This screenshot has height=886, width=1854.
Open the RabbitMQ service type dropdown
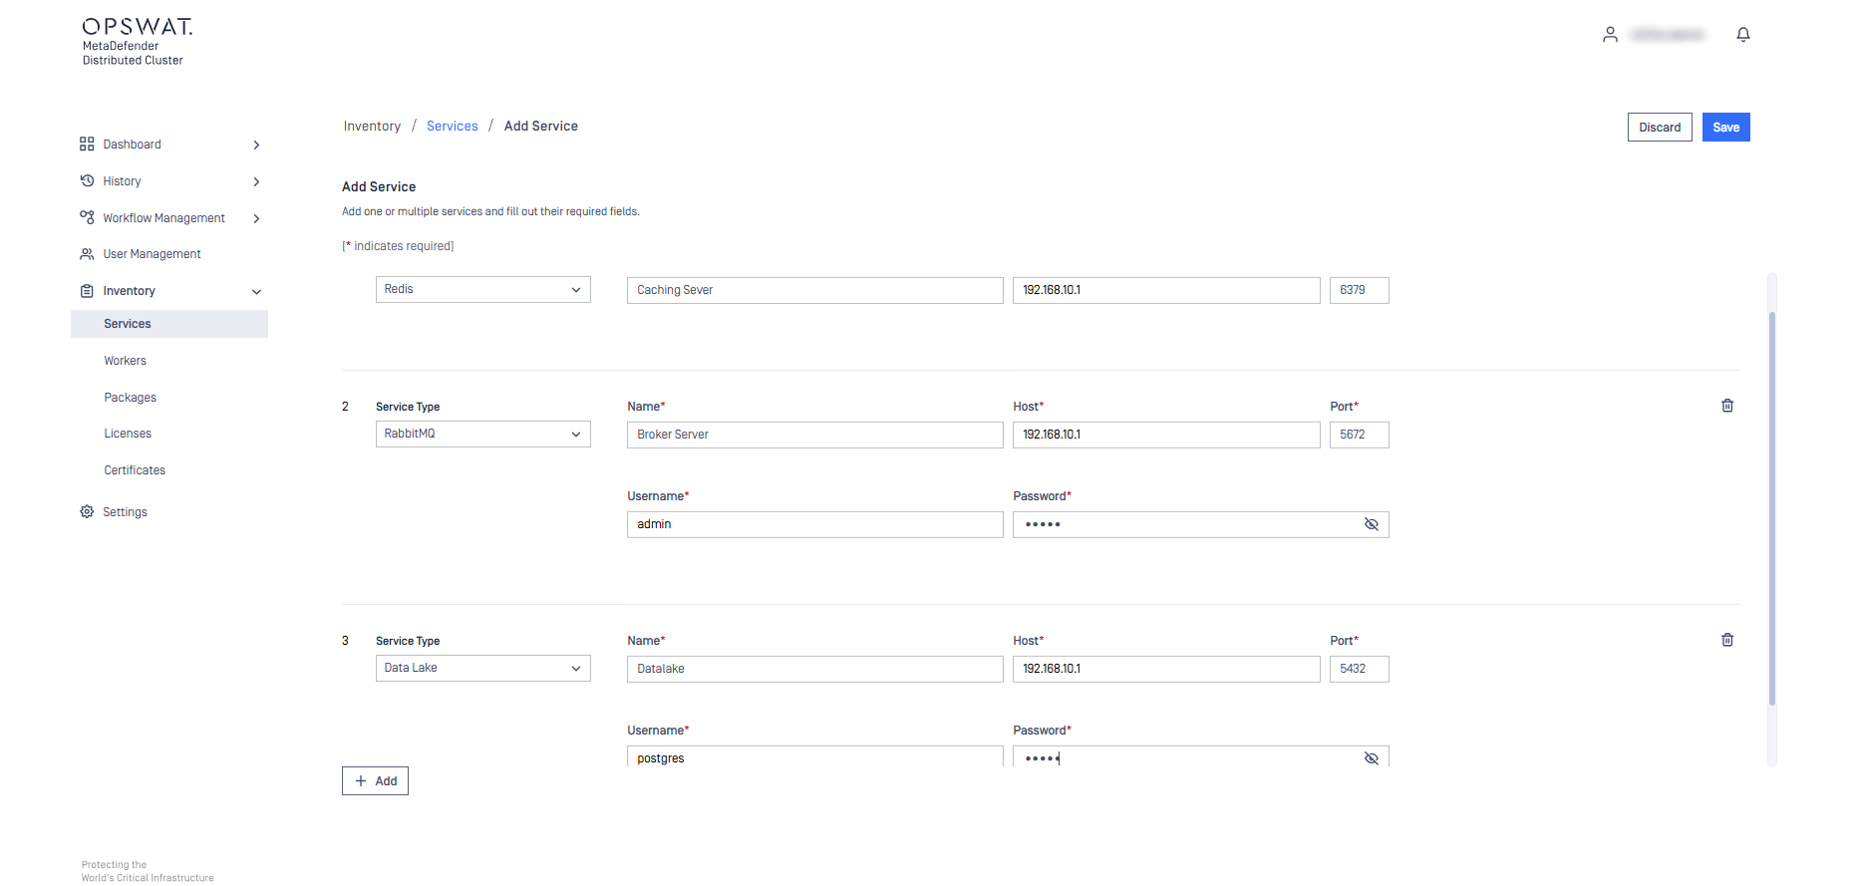(x=482, y=435)
